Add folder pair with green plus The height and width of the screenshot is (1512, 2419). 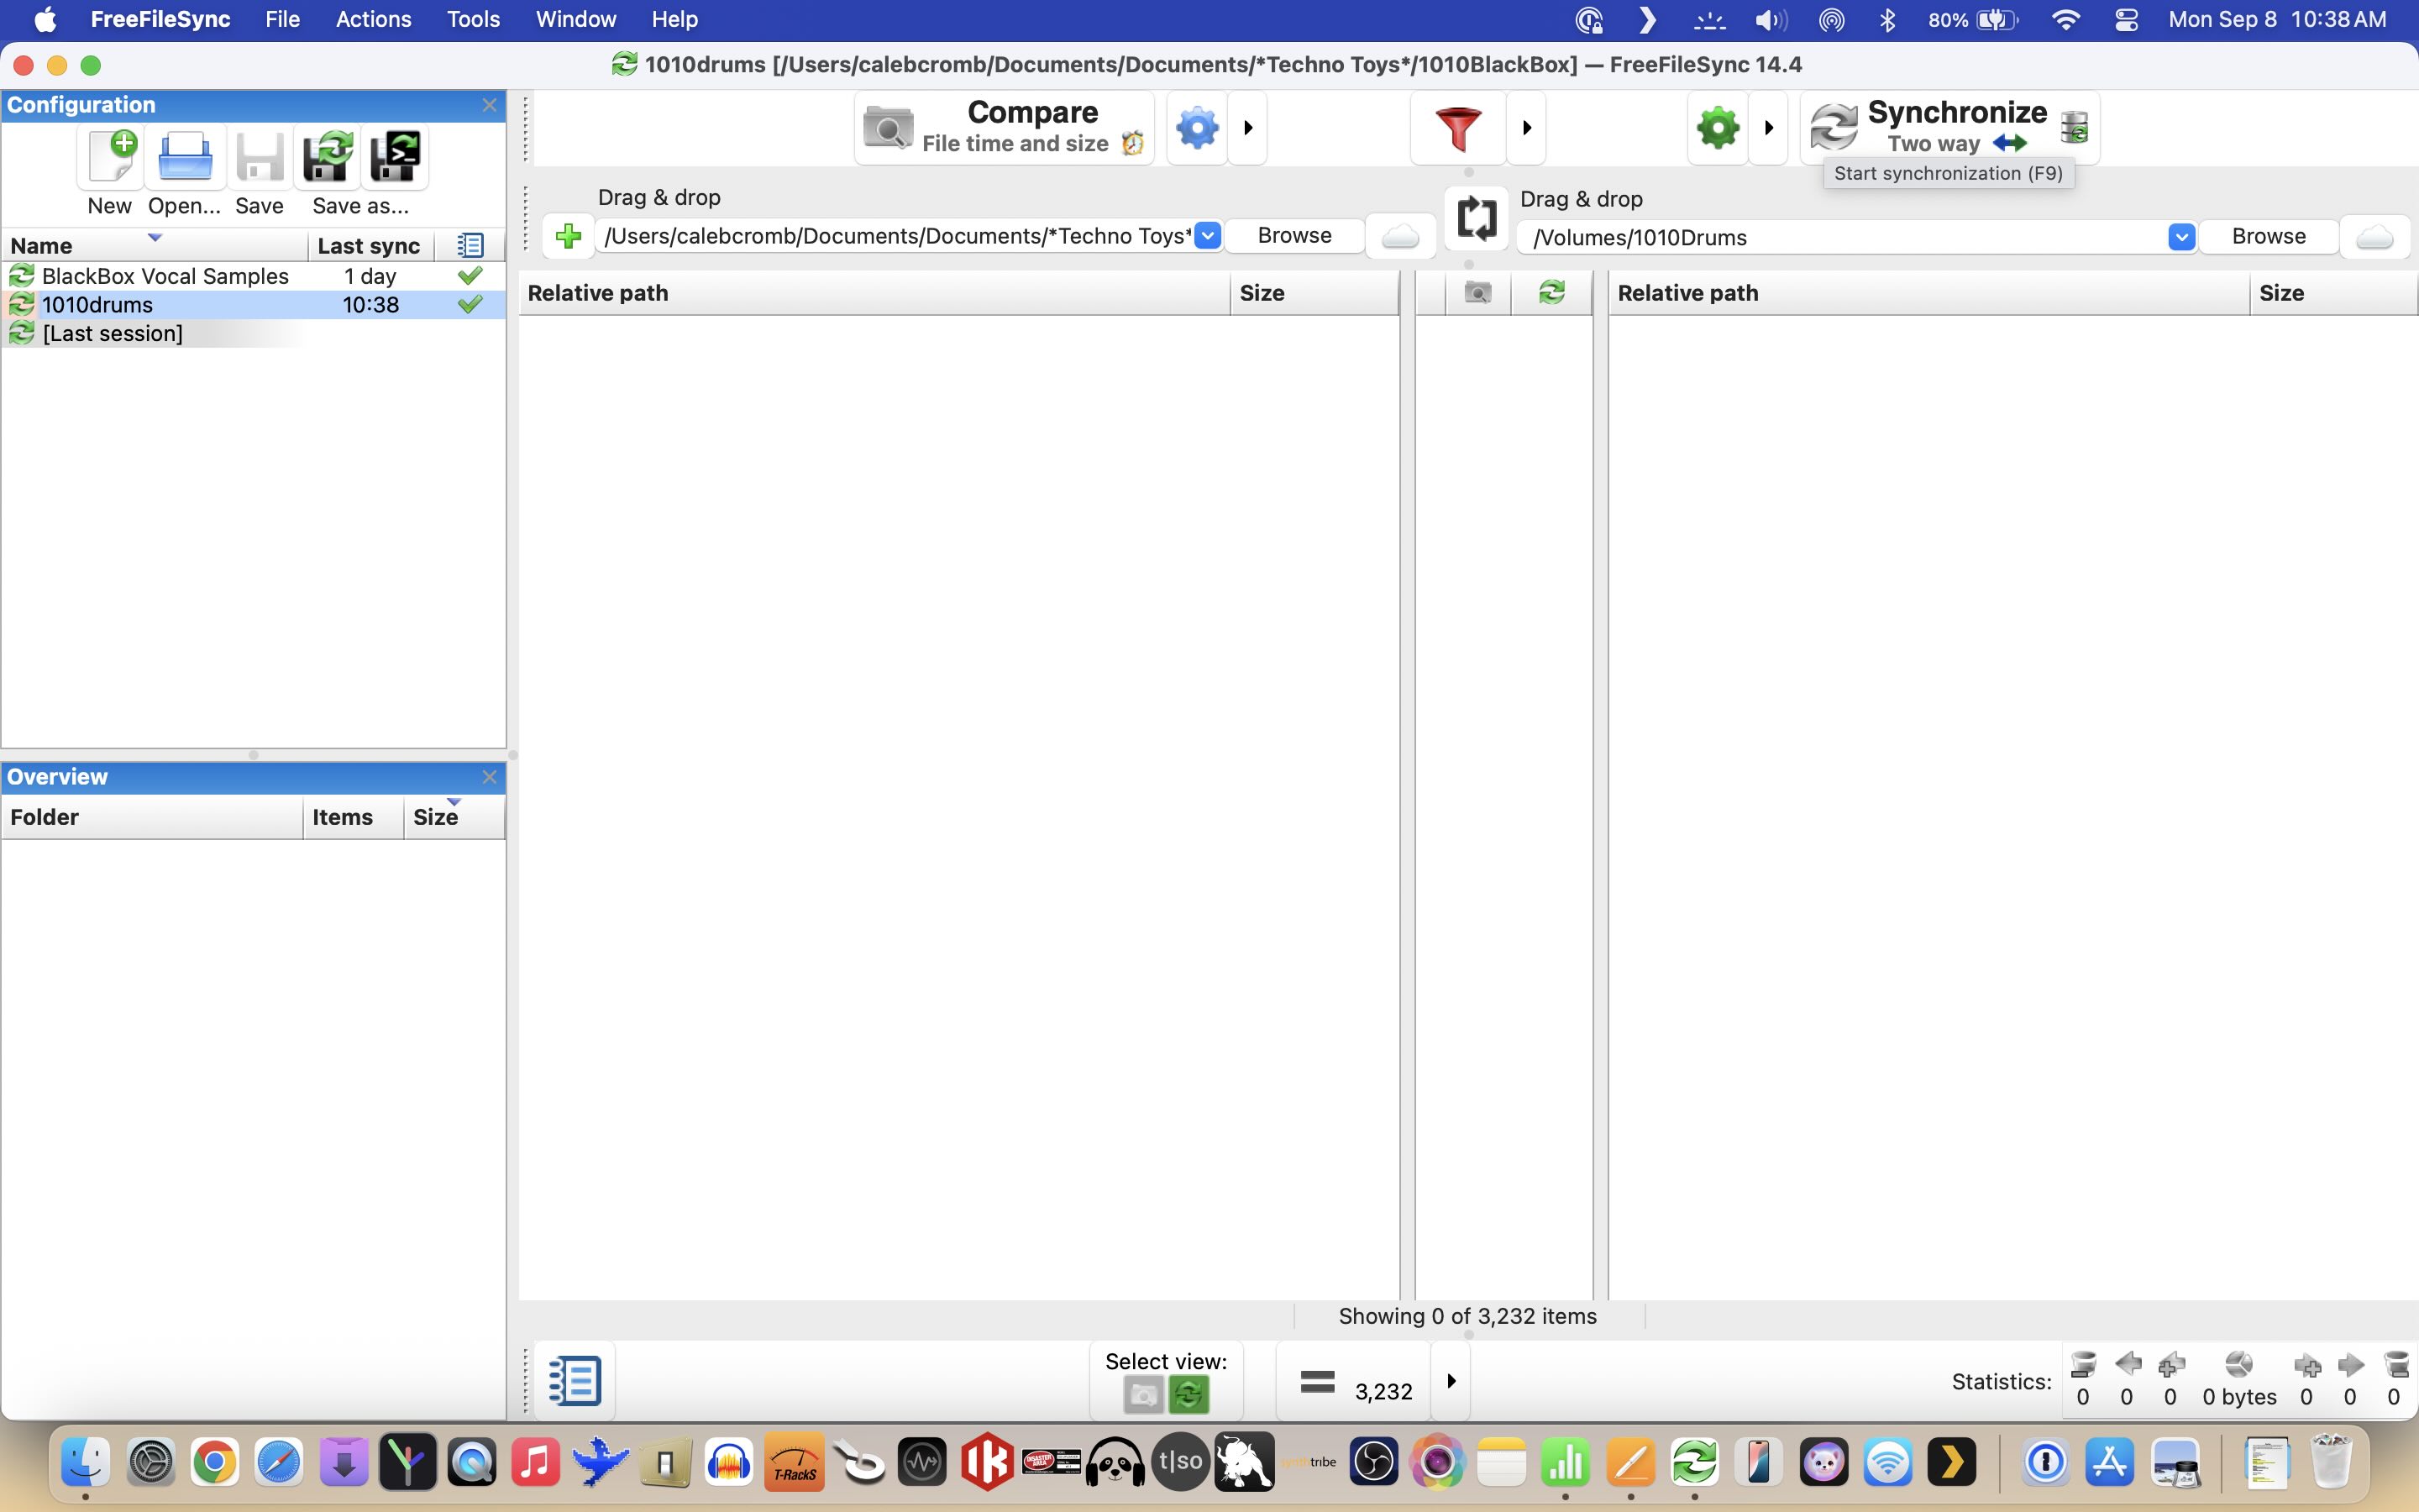568,236
